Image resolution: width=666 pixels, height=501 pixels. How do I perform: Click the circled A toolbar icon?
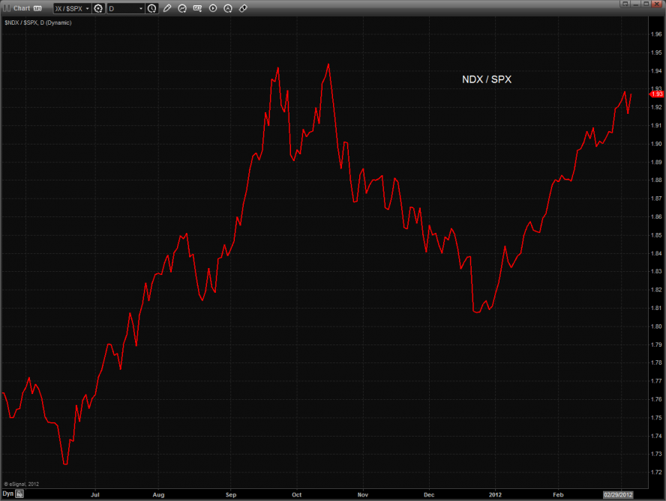pyautogui.click(x=228, y=8)
